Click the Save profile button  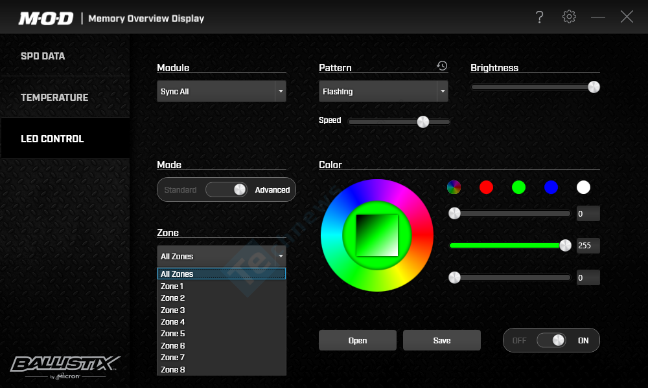442,340
